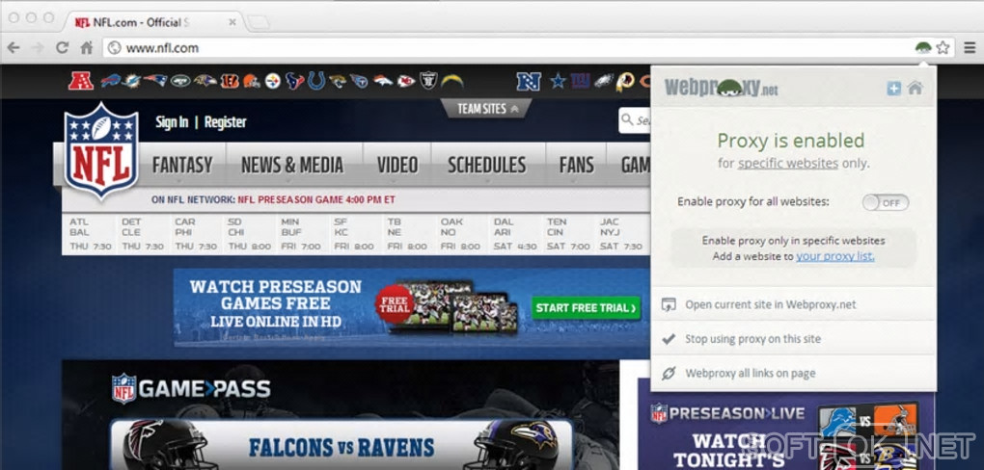984x470 pixels.
Task: Open the Kansas City Chiefs arrowhead icon
Action: (x=406, y=81)
